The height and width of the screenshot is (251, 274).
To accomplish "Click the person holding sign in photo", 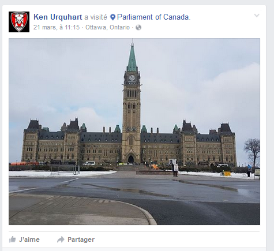I will tap(175, 168).
